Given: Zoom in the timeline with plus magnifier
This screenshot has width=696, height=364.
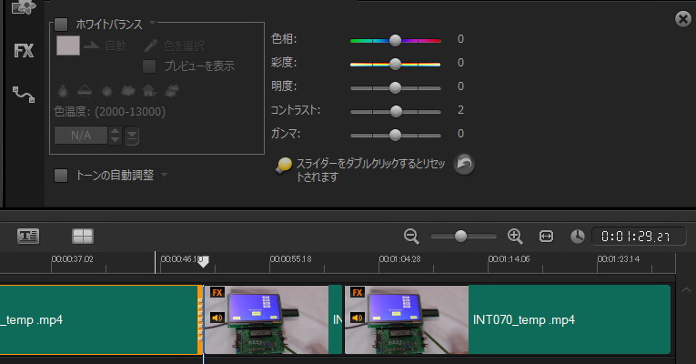Looking at the screenshot, I should pos(515,237).
